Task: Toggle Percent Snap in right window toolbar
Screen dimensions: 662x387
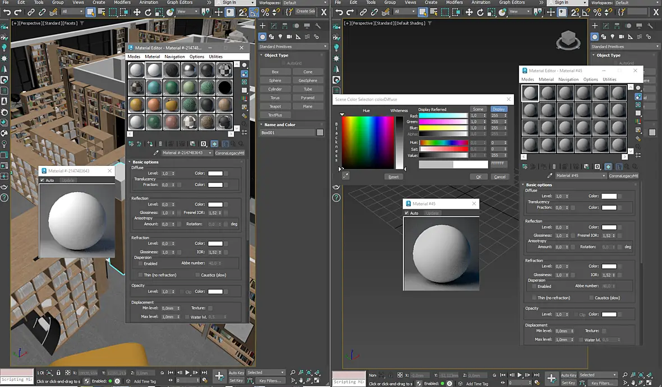Action: click(597, 12)
